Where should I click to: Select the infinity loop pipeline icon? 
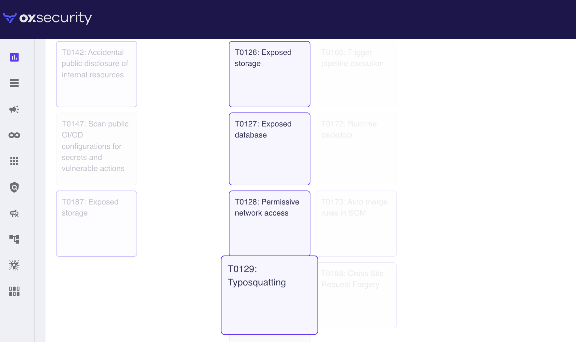click(14, 135)
